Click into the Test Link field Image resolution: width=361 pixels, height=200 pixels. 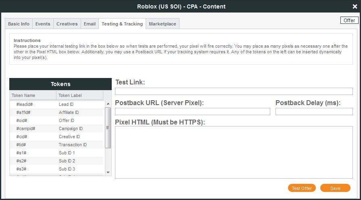coord(234,91)
